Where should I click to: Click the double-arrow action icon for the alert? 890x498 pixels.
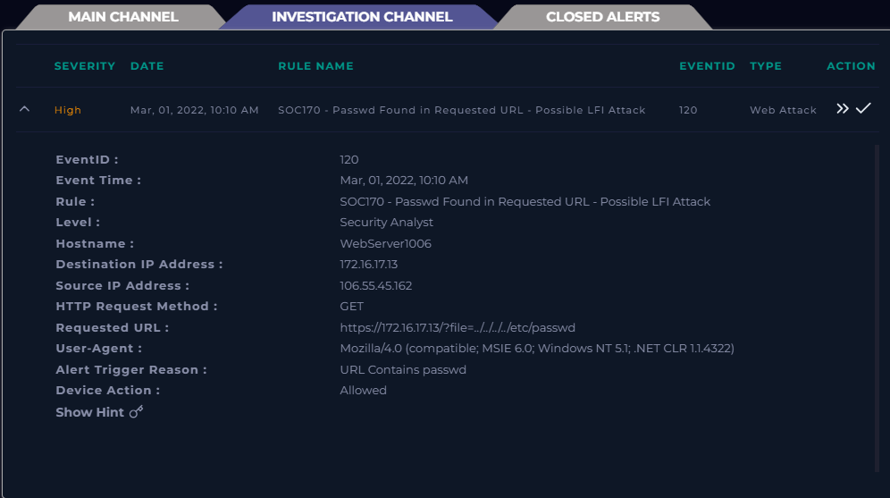click(843, 108)
